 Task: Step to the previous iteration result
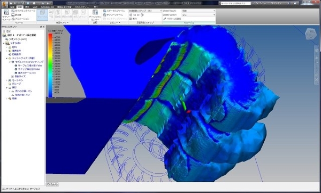point(134,15)
